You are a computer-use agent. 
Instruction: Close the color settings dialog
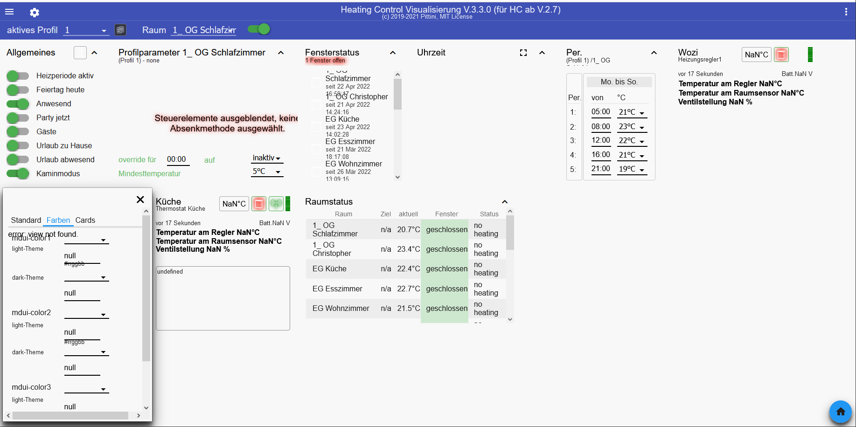coord(140,200)
